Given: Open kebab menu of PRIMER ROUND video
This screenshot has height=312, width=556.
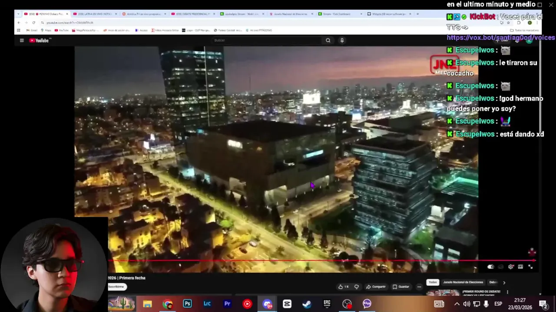Looking at the screenshot, I should [507, 292].
